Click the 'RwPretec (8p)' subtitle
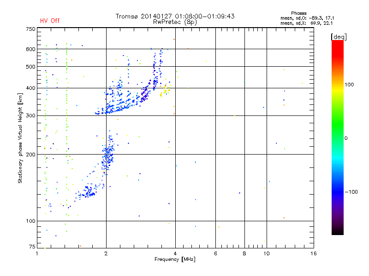 (x=175, y=22)
